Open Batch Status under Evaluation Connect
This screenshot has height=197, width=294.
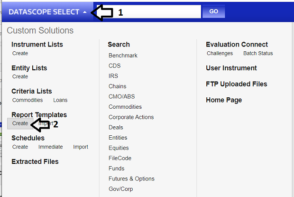tap(258, 53)
